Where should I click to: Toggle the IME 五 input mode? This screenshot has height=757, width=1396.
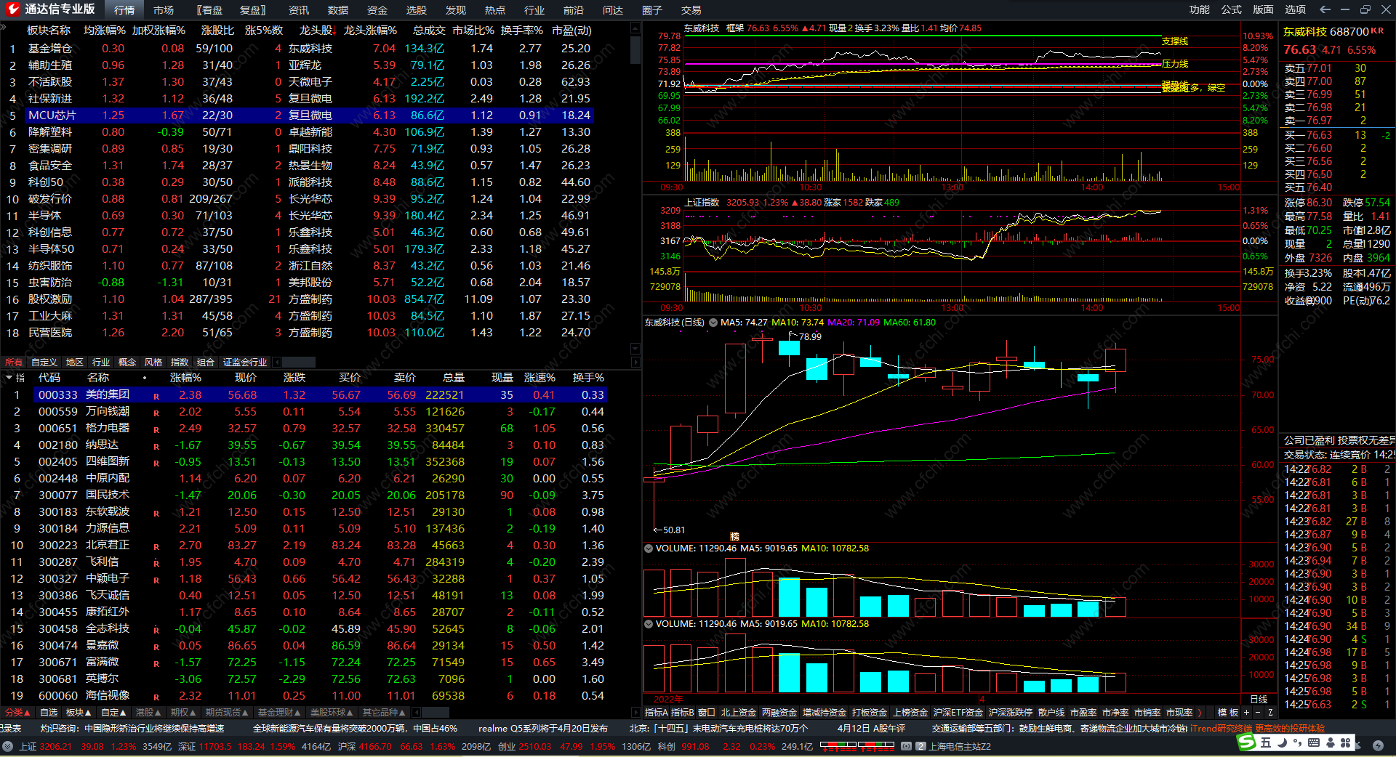click(1266, 742)
